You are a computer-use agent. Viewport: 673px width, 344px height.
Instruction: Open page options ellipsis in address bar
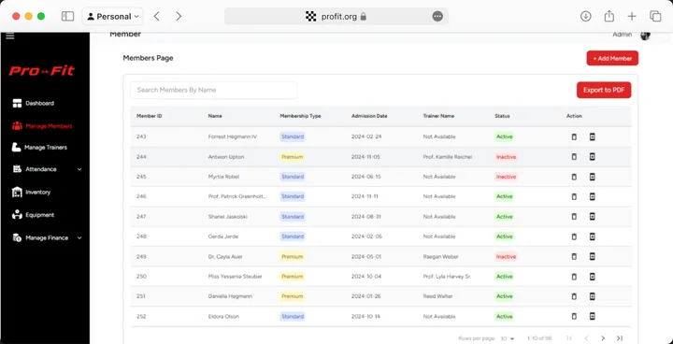click(437, 16)
